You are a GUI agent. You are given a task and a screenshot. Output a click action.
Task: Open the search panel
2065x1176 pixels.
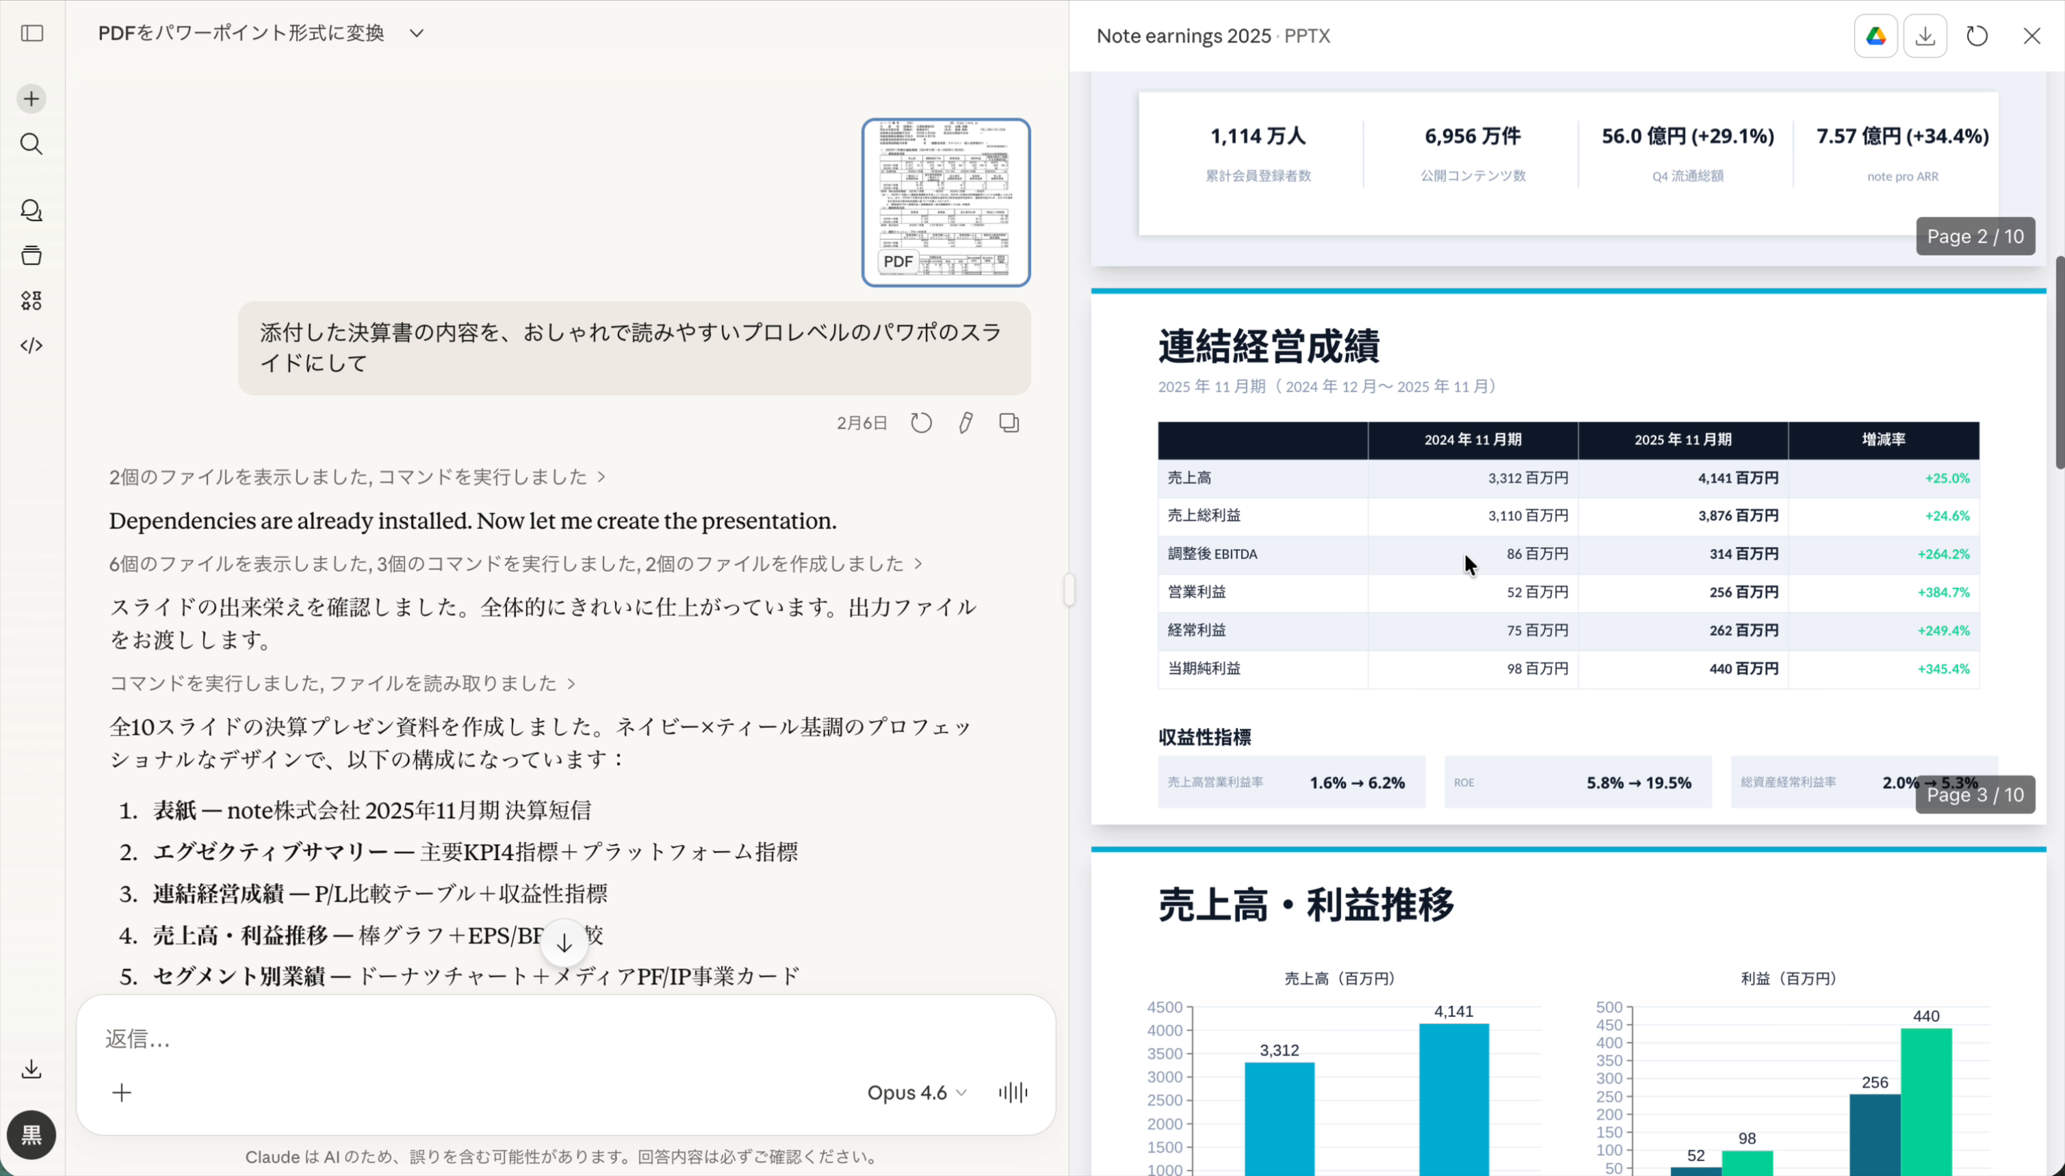click(31, 144)
